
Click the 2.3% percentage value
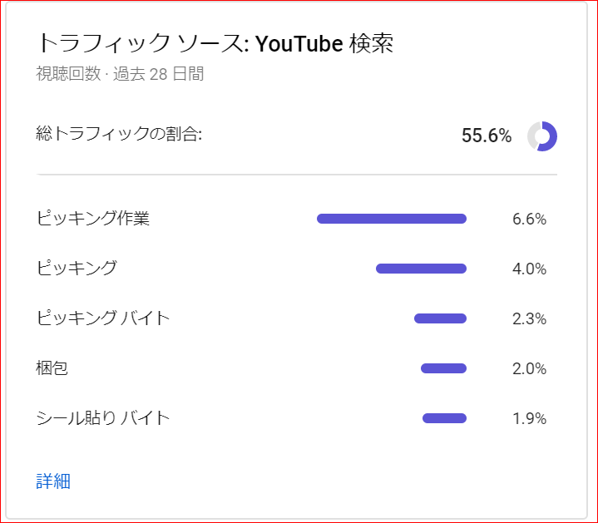(529, 319)
